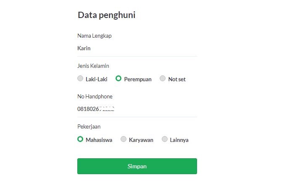This screenshot has width=292, height=188.
Task: Pick the Not set gender radio
Action: click(x=163, y=78)
